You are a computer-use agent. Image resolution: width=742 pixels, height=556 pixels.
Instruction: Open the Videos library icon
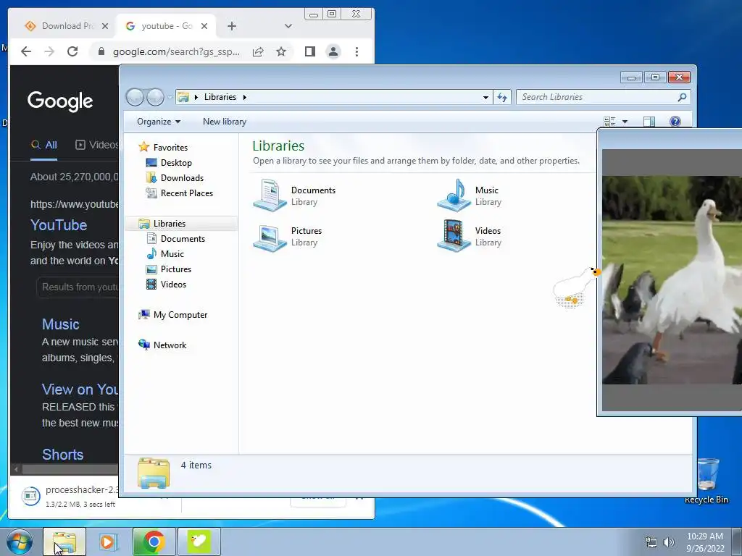point(454,236)
